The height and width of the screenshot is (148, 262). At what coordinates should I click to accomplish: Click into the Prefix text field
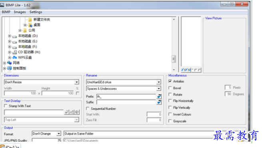[126, 96]
